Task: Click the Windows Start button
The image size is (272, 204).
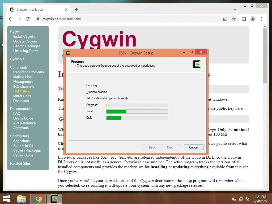Action: point(6,199)
